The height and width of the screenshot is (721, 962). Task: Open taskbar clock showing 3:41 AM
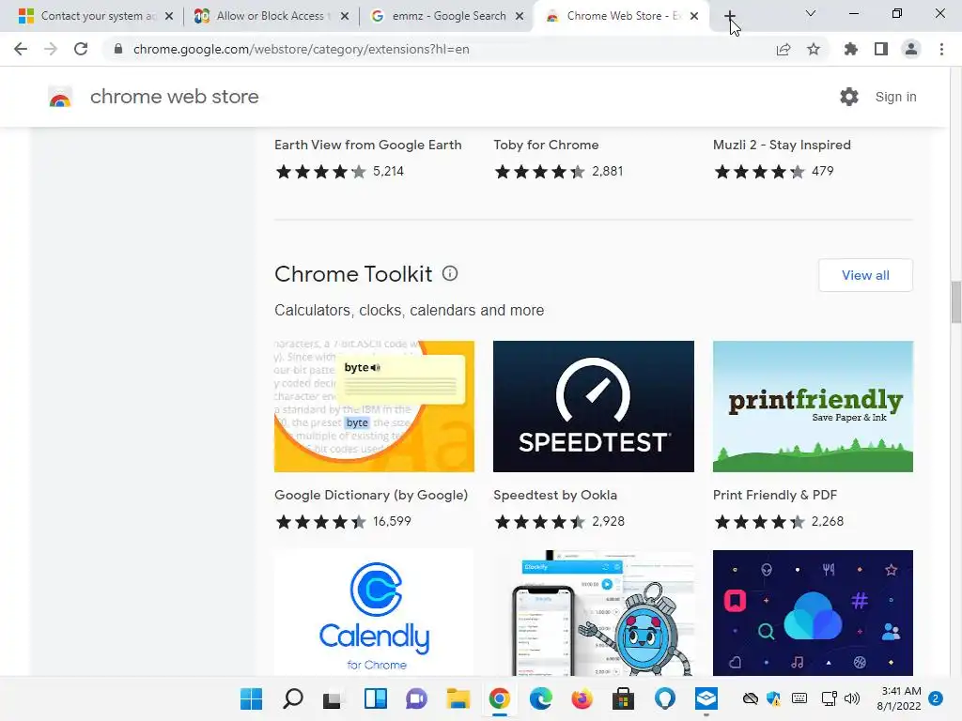[x=899, y=698]
